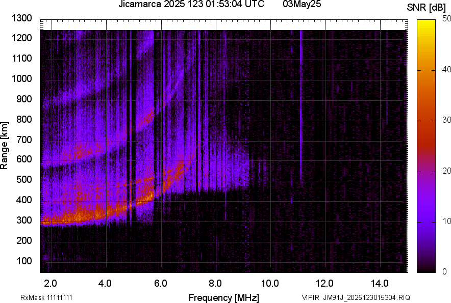Click the colorbar tick label '30'
The width and height of the screenshot is (451, 303).
446,120
